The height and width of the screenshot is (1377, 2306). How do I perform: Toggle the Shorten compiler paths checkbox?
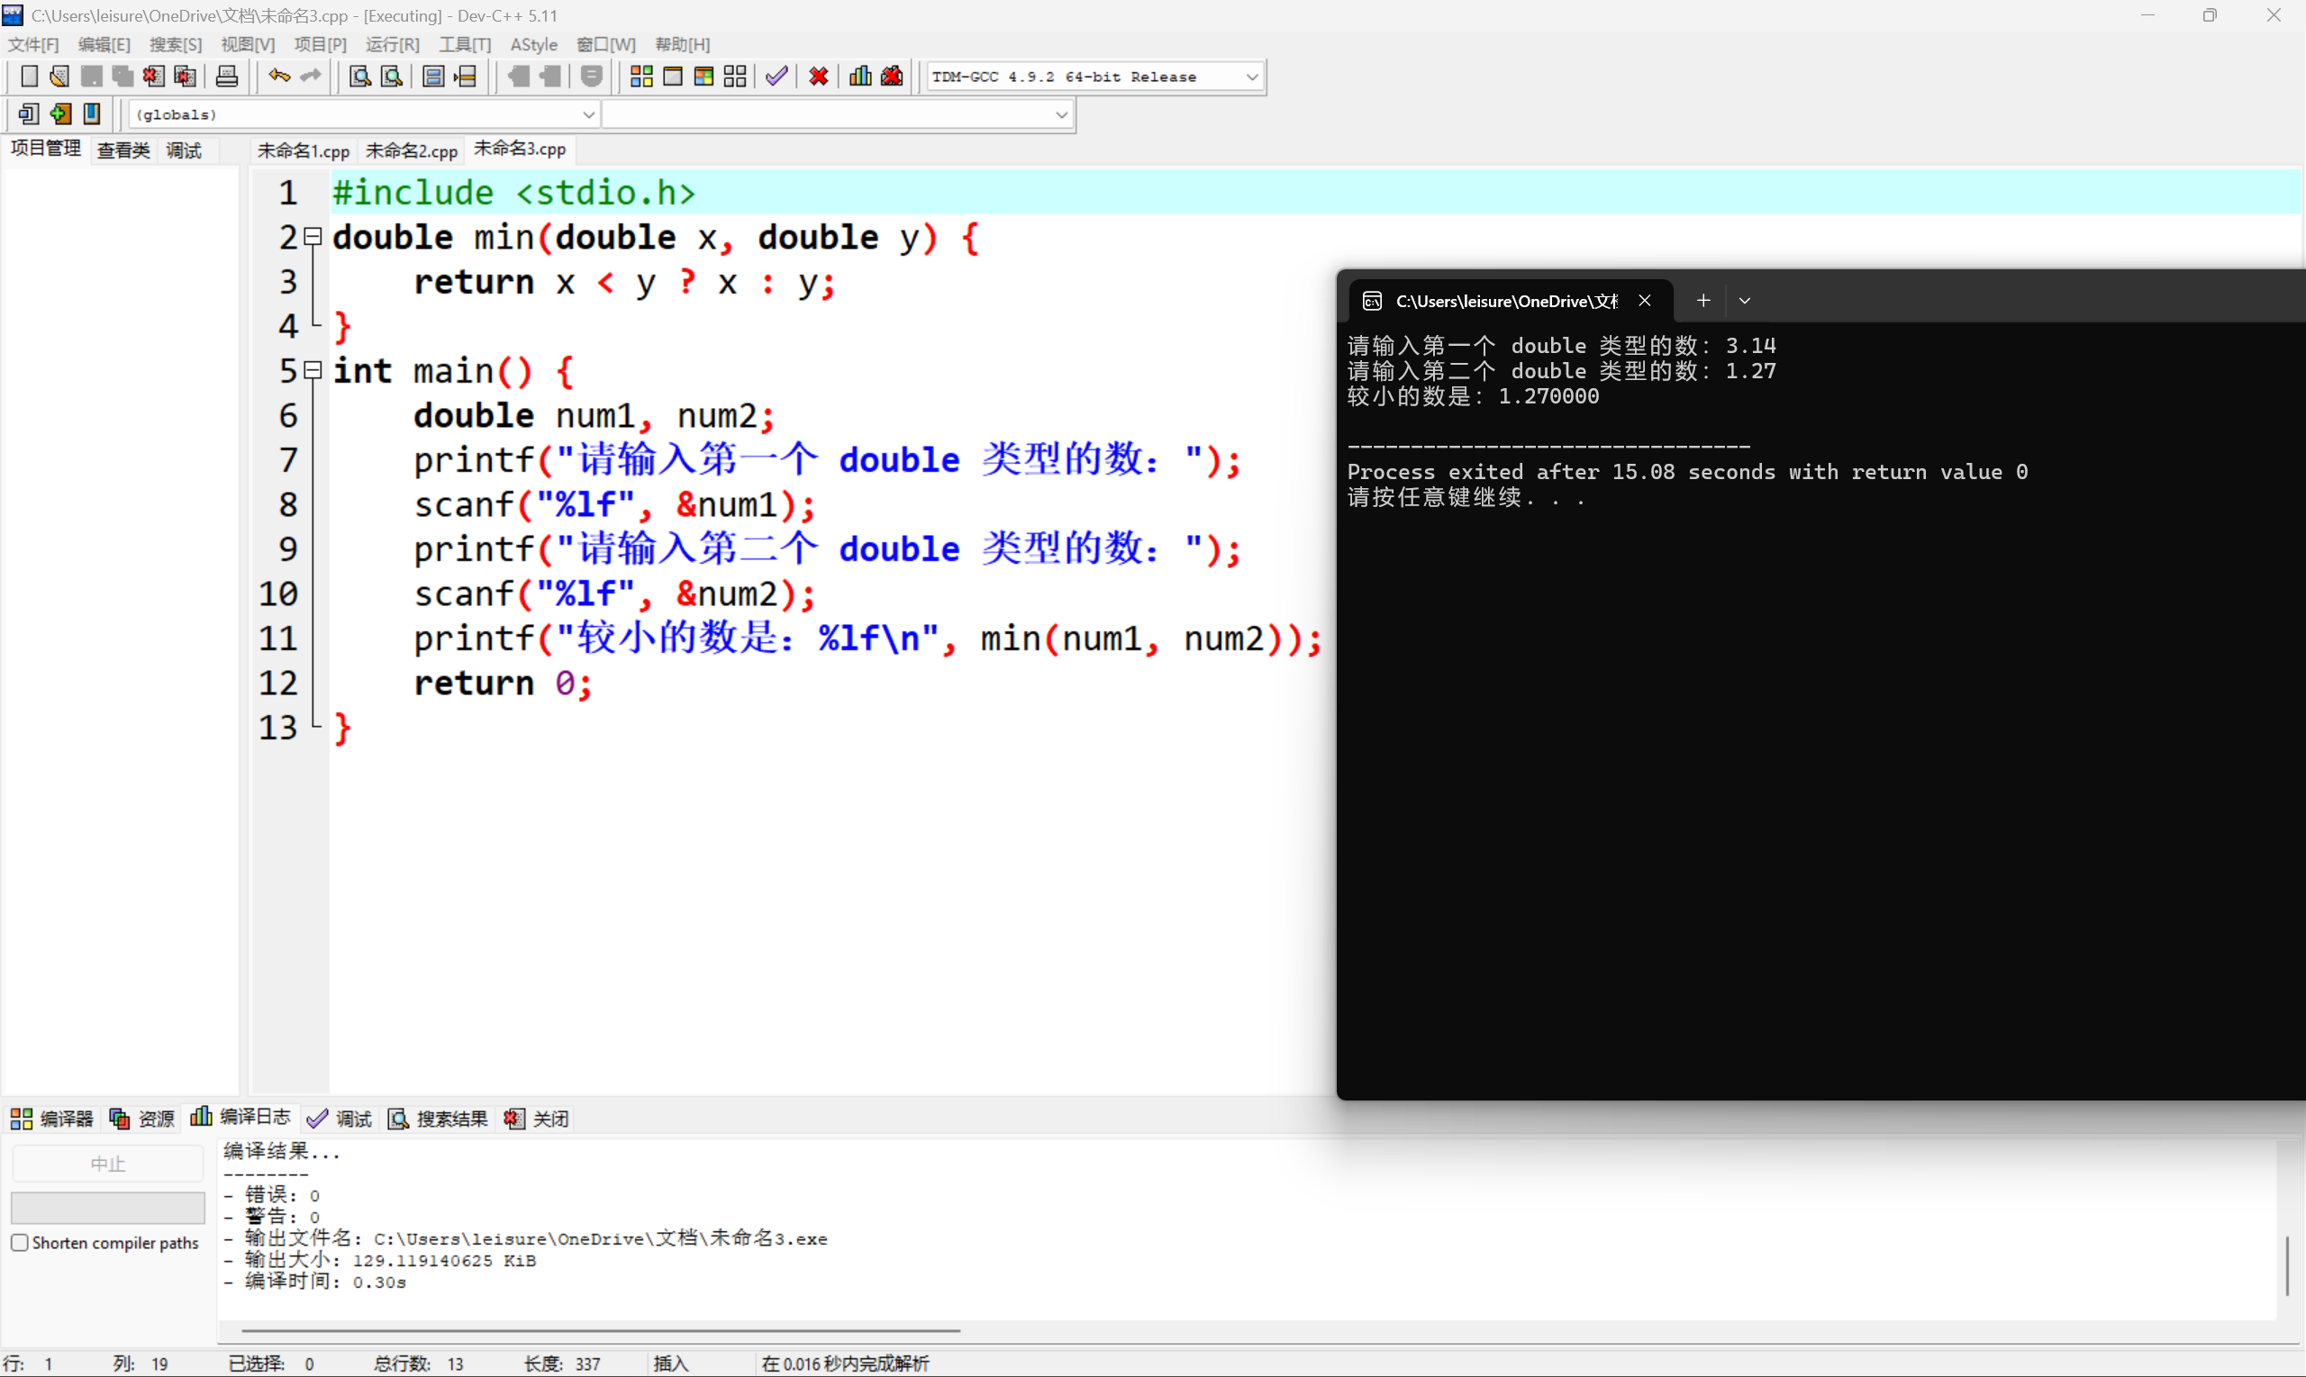point(20,1243)
